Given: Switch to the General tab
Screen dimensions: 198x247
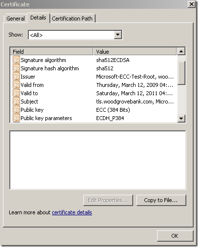Looking at the screenshot, I should [x=16, y=19].
